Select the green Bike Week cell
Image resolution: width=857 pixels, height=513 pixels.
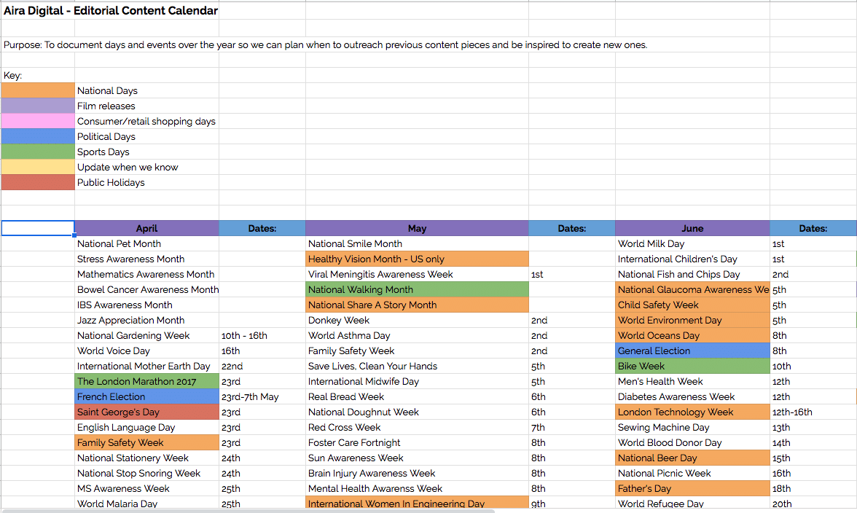point(692,366)
